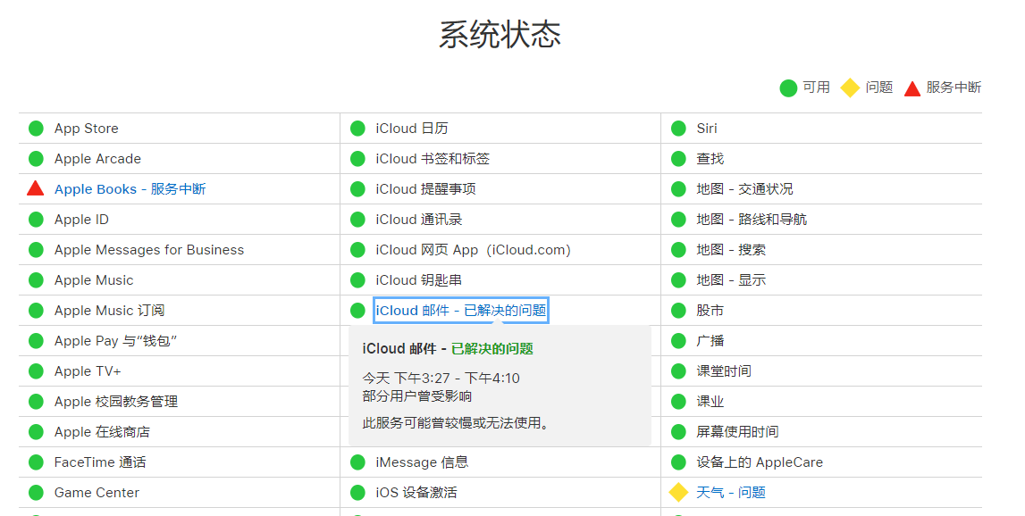The image size is (1025, 516).
Task: Open the Apple Books - 服务中断 link
Action: click(x=130, y=188)
